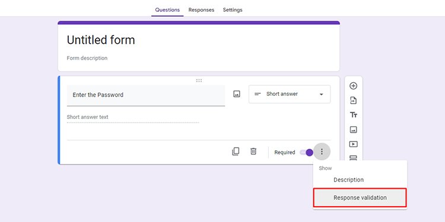This screenshot has height=222, width=445.
Task: Add a title and description block
Action: point(354,115)
